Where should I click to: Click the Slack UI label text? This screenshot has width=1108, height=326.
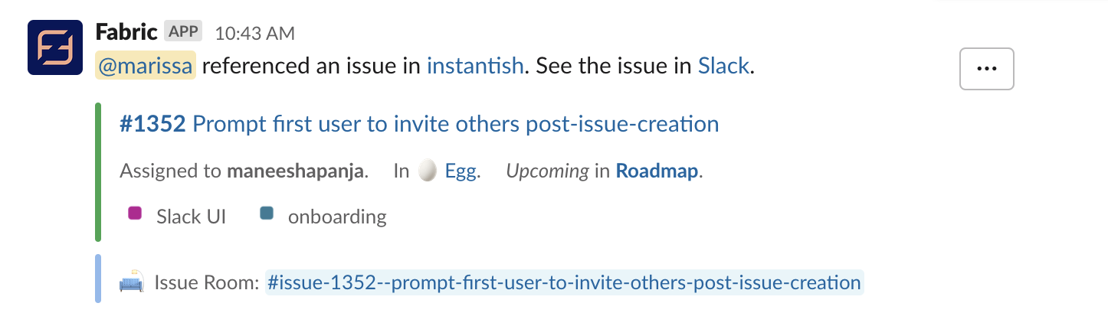191,217
